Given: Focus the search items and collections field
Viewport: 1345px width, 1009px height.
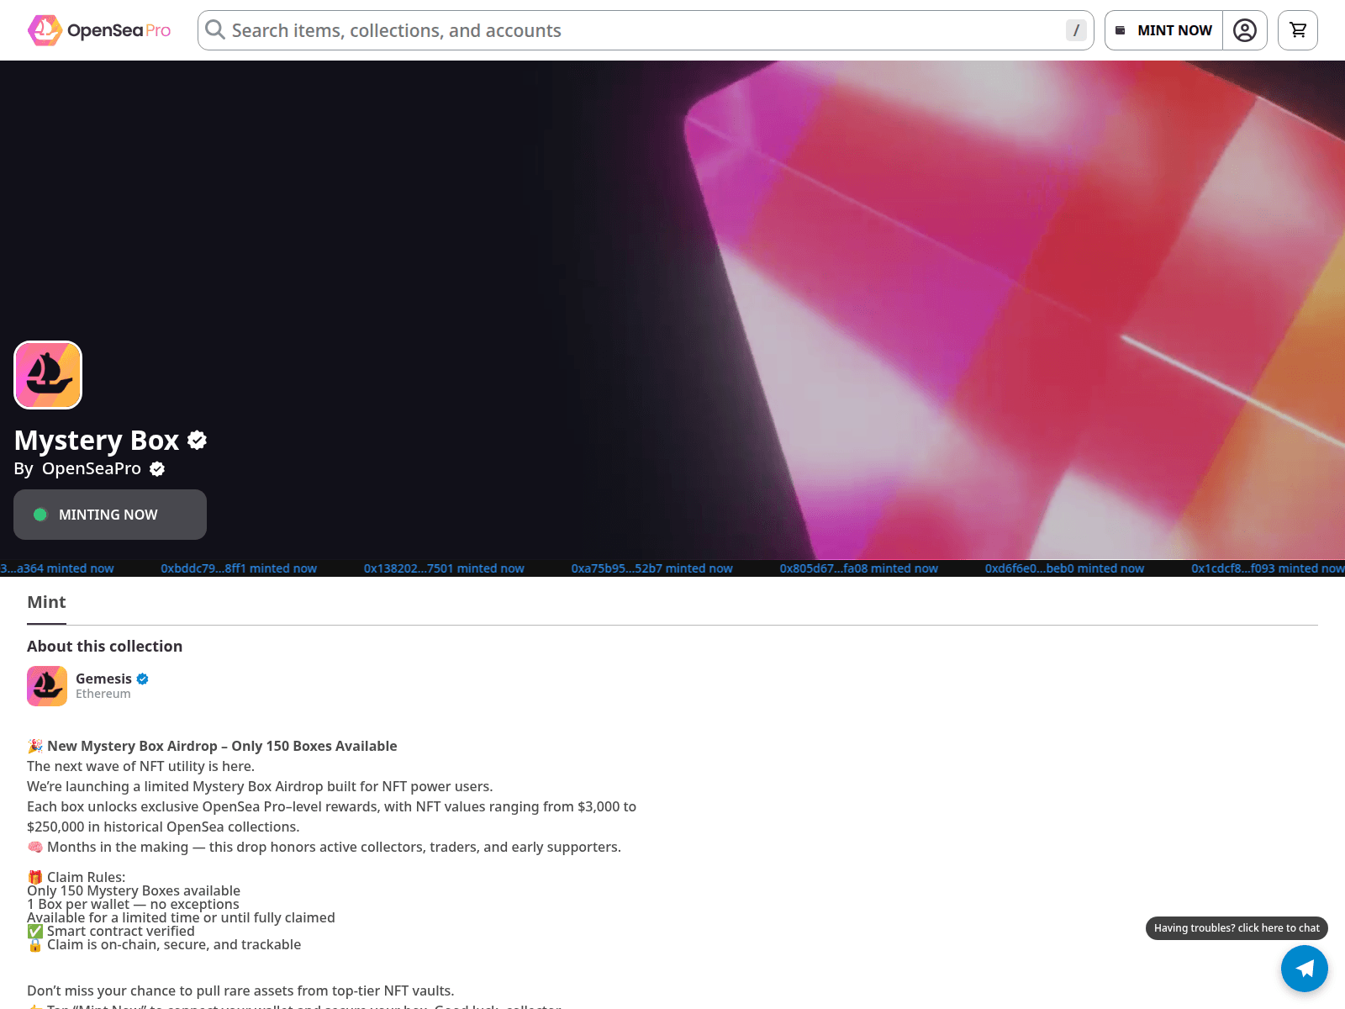Looking at the screenshot, I should pos(639,30).
